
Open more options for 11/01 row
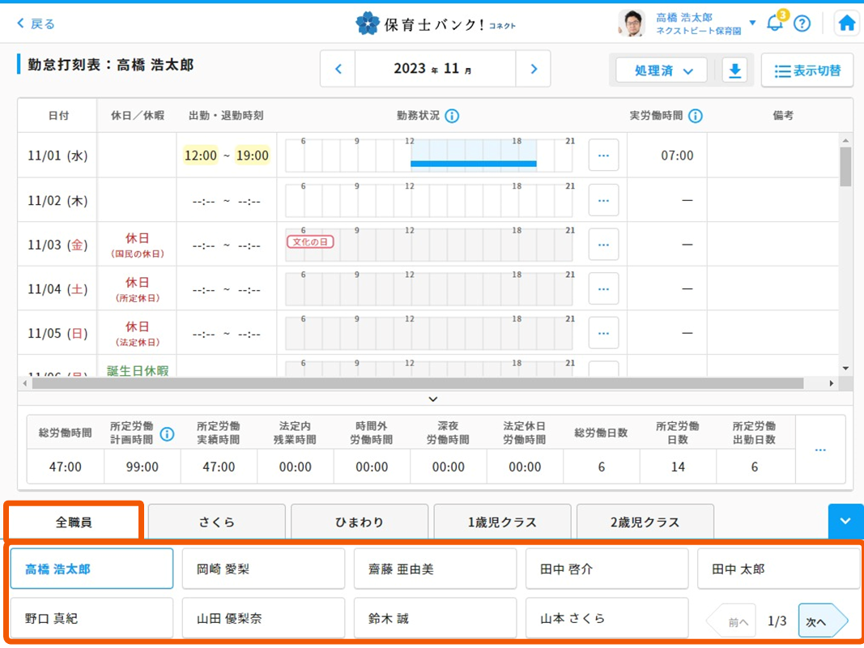pos(603,156)
